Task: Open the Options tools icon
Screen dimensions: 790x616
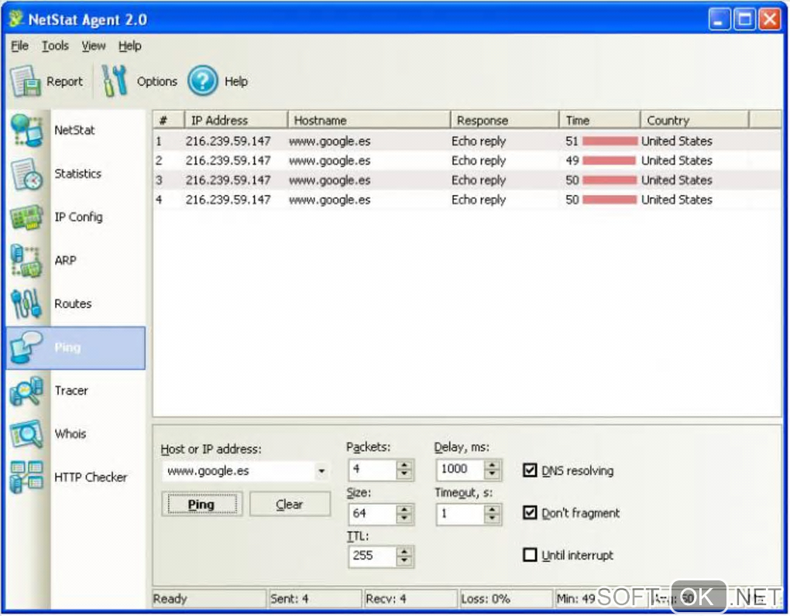Action: pos(115,80)
